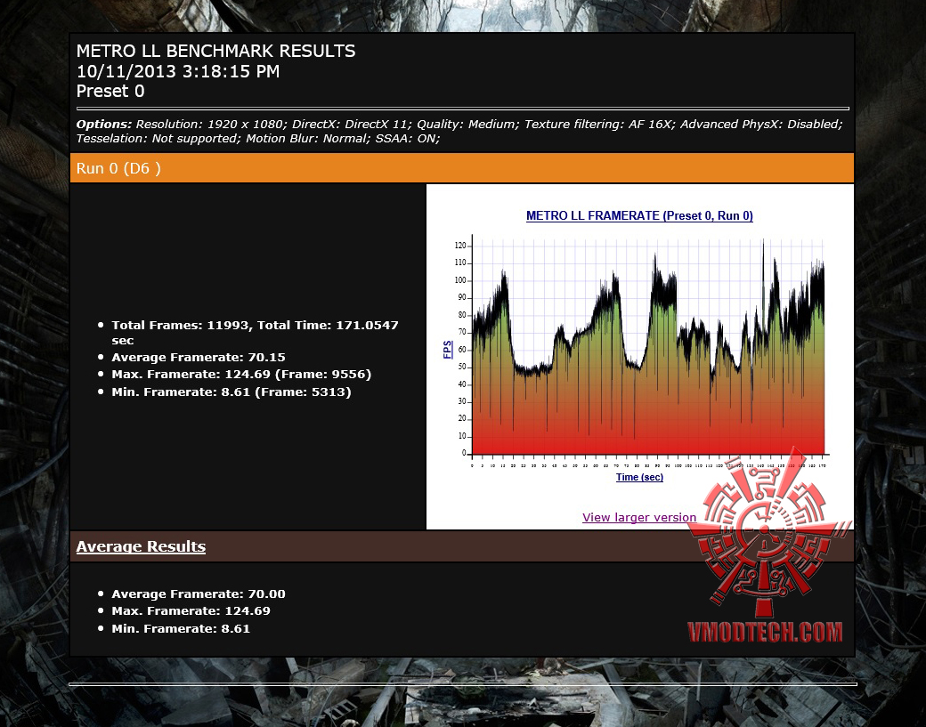The image size is (926, 727).
Task: Click the date 10/11/2013 3:18:15 PM
Action: (x=178, y=71)
